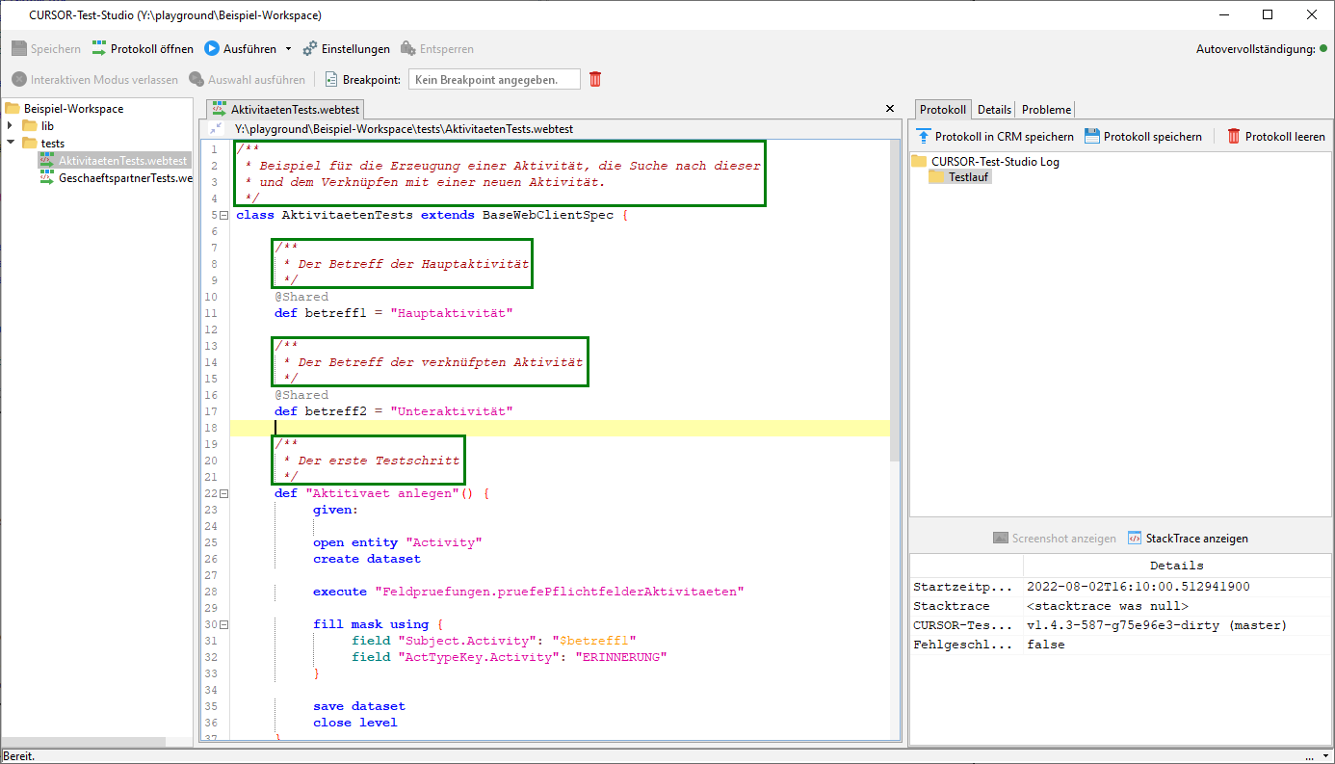Collapse the tests folder in tree
Viewport: 1335px width, 764px height.
[x=11, y=144]
